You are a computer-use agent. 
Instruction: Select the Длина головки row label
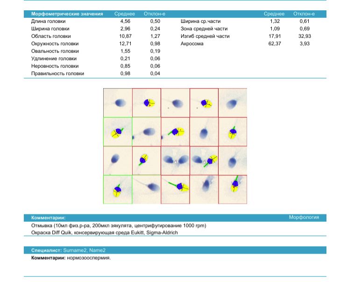[49, 21]
